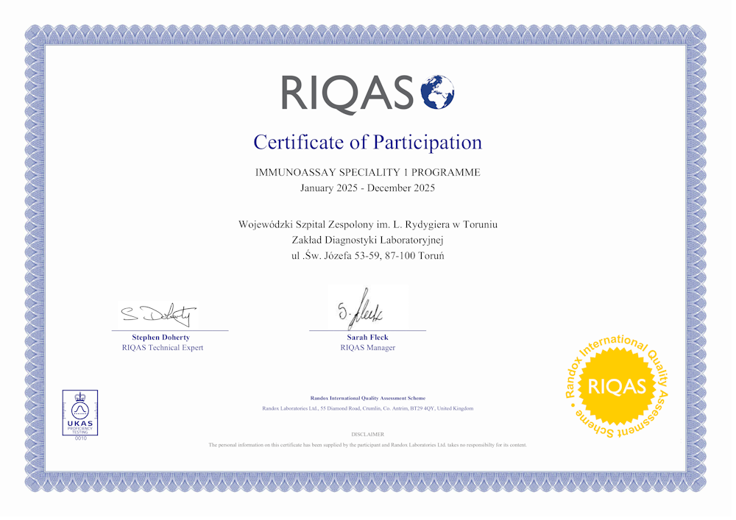The width and height of the screenshot is (736, 520).
Task: Click the 'Zakład Diagnostyki Laboratoryjnej' line
Action: 367,240
